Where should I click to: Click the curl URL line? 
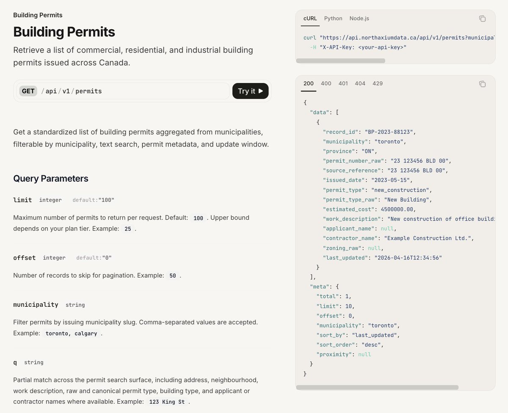pos(399,38)
